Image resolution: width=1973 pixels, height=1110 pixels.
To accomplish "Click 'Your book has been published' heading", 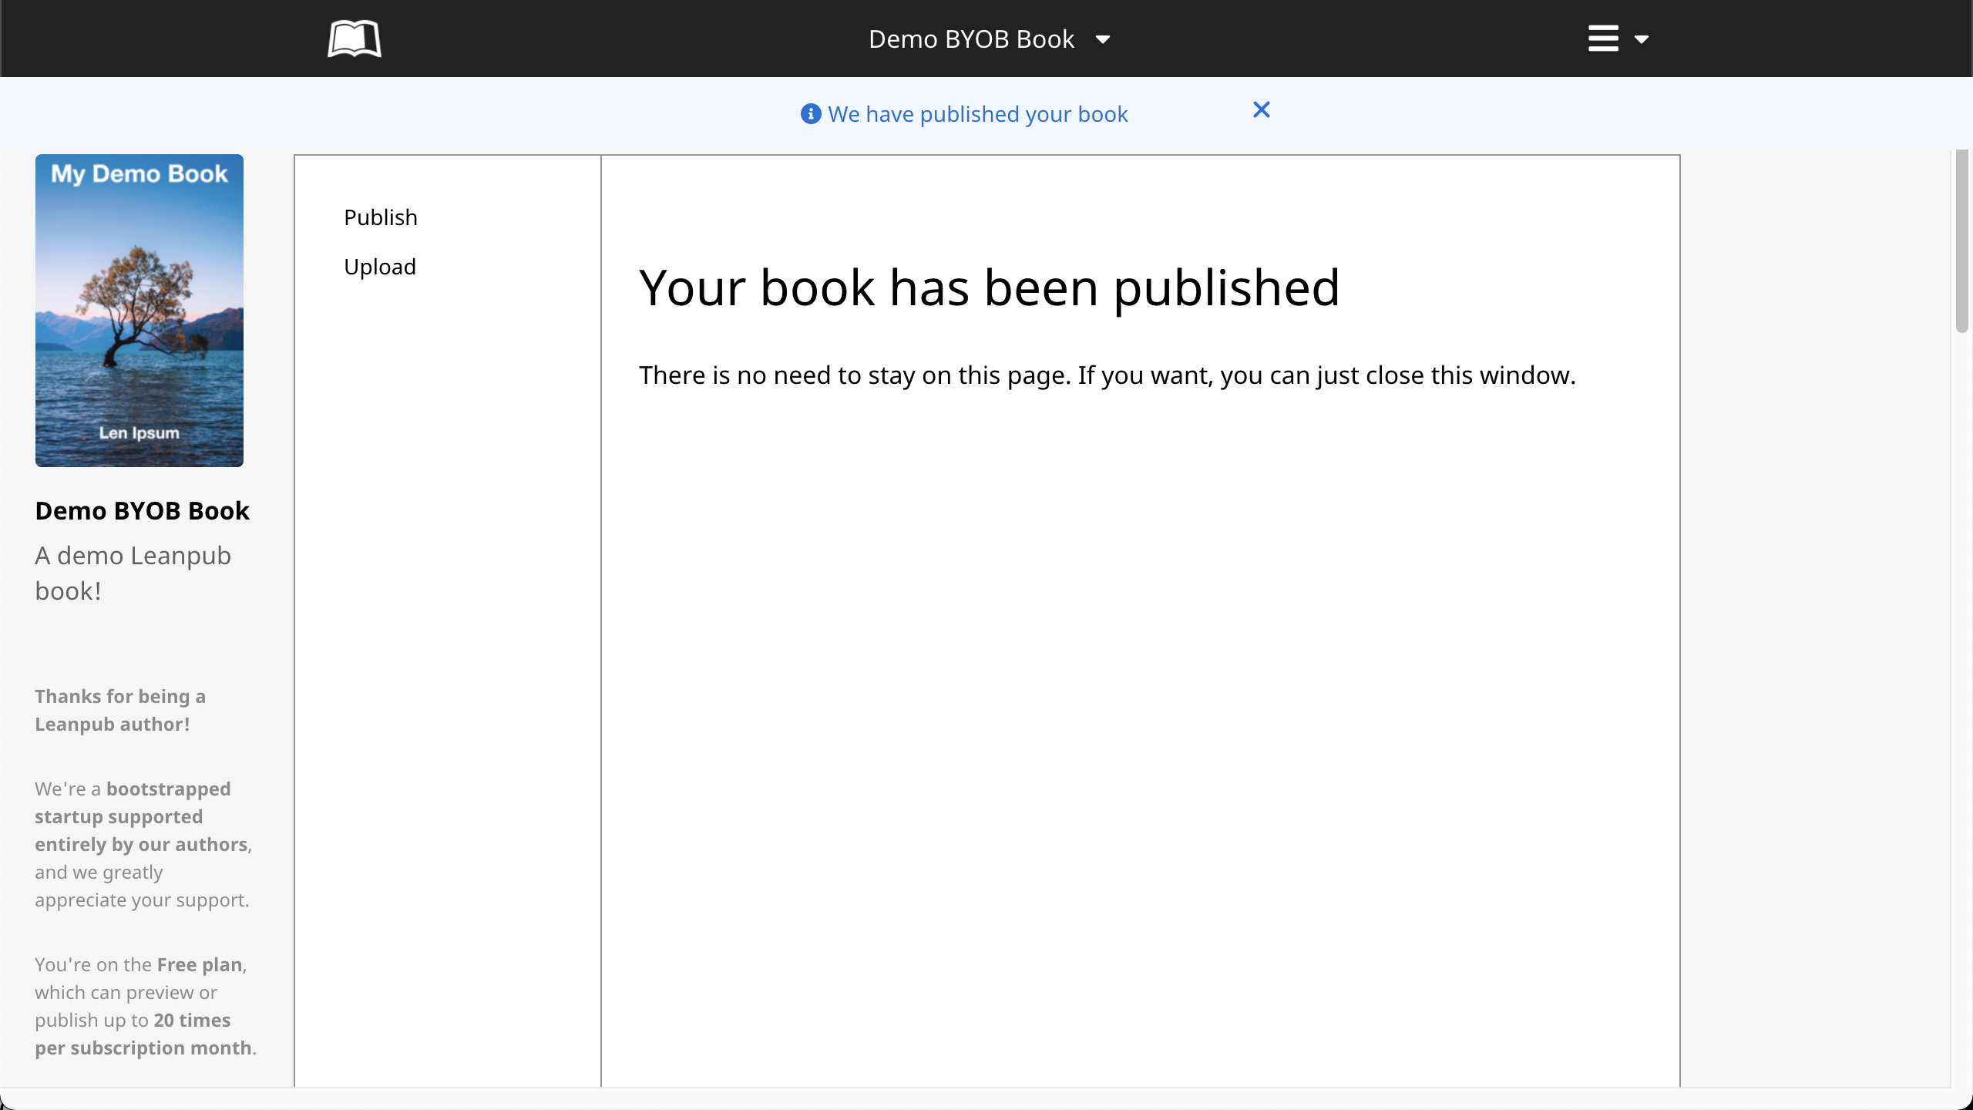I will pos(989,288).
